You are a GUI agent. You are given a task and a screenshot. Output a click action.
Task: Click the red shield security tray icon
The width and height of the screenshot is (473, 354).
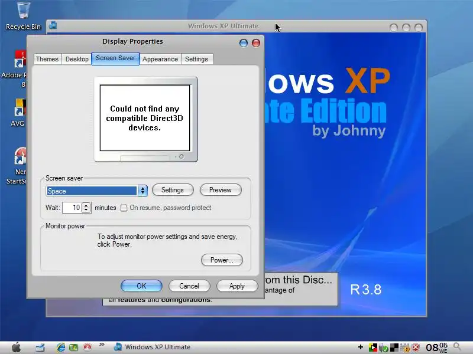point(416,348)
